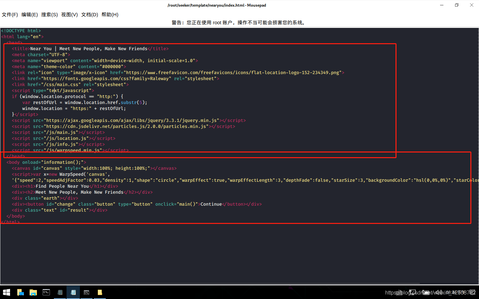Open the yellow sticky note taskbar icon

point(99,292)
